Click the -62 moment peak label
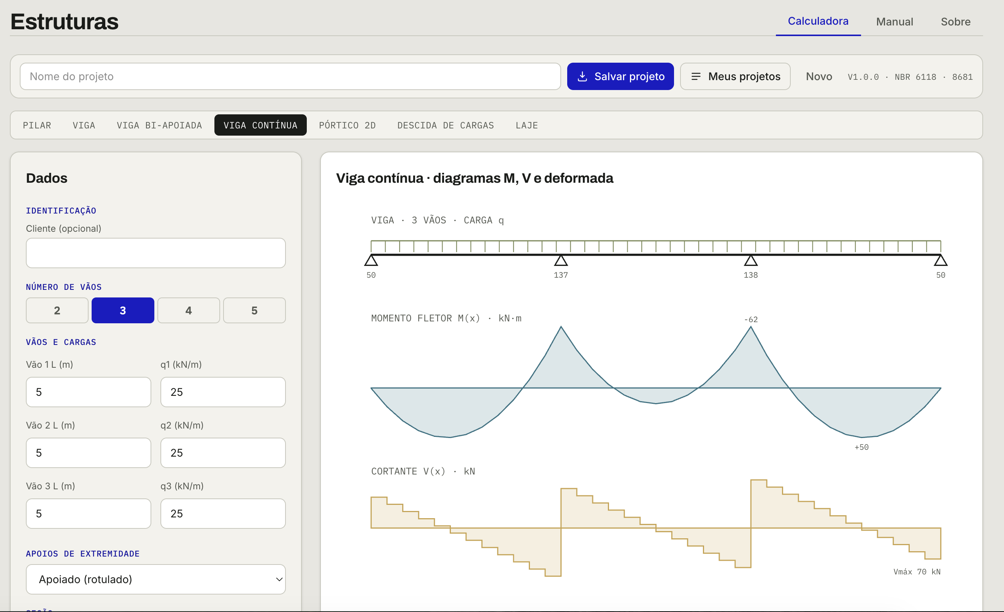Viewport: 1004px width, 612px height. point(750,319)
